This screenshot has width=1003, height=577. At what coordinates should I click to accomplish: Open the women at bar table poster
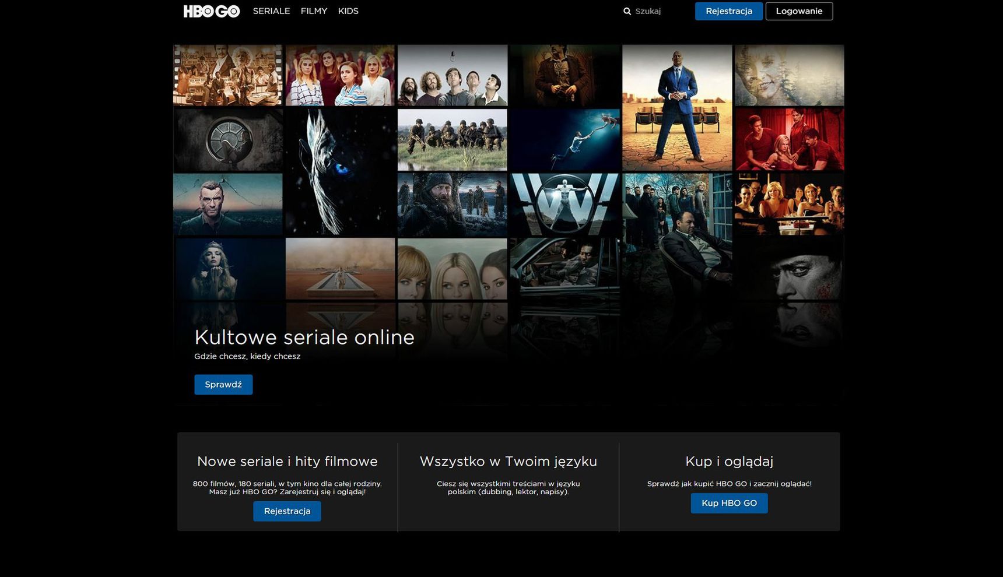pyautogui.click(x=790, y=204)
